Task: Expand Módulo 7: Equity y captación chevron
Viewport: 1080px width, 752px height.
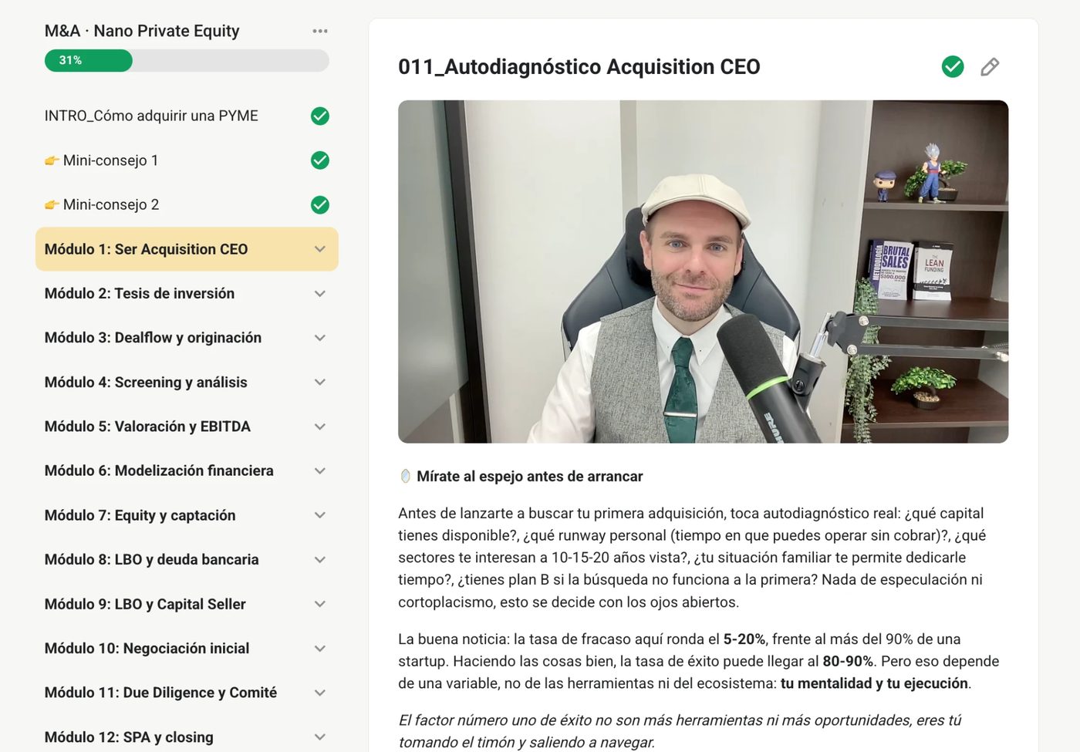Action: pos(320,515)
